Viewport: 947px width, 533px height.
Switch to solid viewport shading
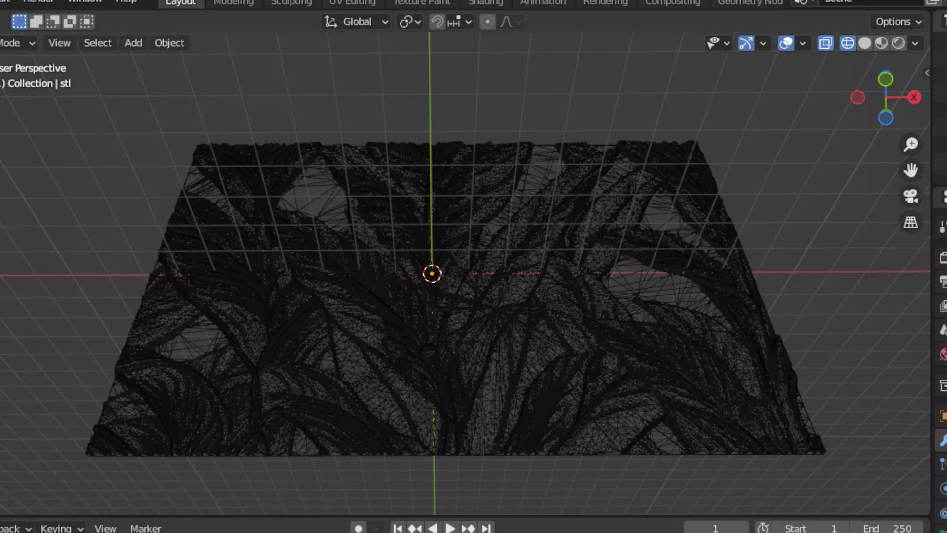[x=864, y=43]
